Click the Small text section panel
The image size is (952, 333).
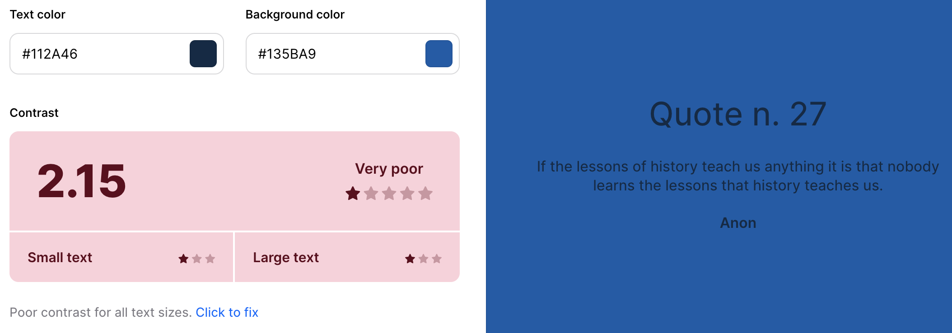pyautogui.click(x=121, y=257)
